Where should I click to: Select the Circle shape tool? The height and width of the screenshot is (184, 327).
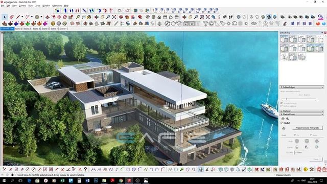[37, 17]
